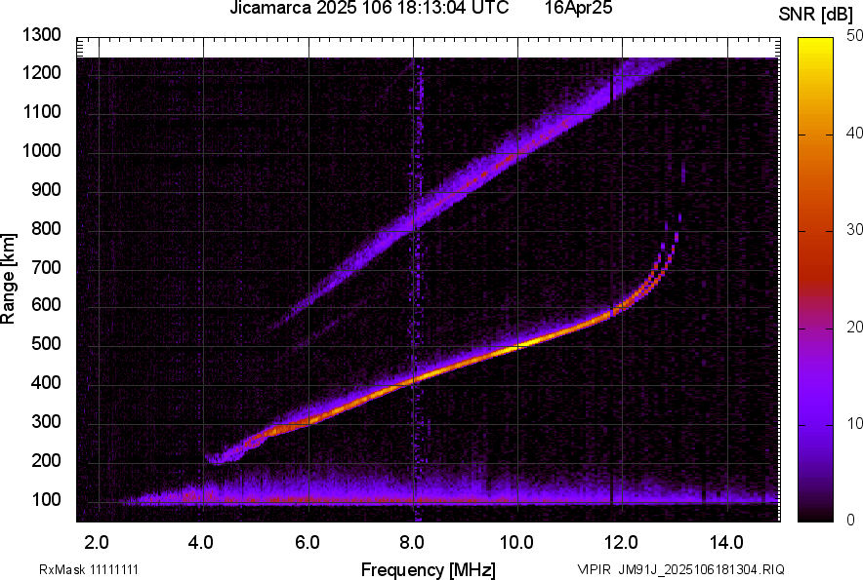The width and height of the screenshot is (863, 580).
Task: Click range tick label '400'
Action: (46, 383)
